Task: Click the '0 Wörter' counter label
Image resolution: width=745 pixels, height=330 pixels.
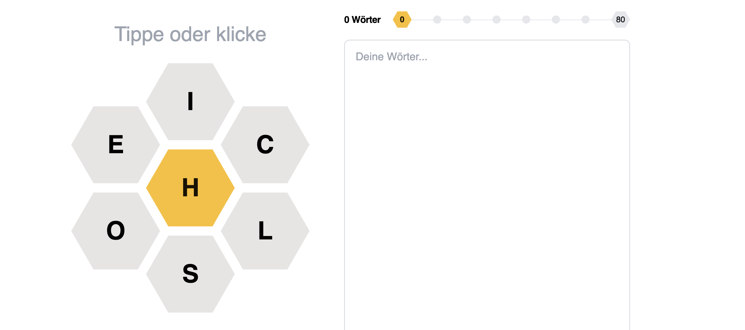Action: [x=362, y=20]
